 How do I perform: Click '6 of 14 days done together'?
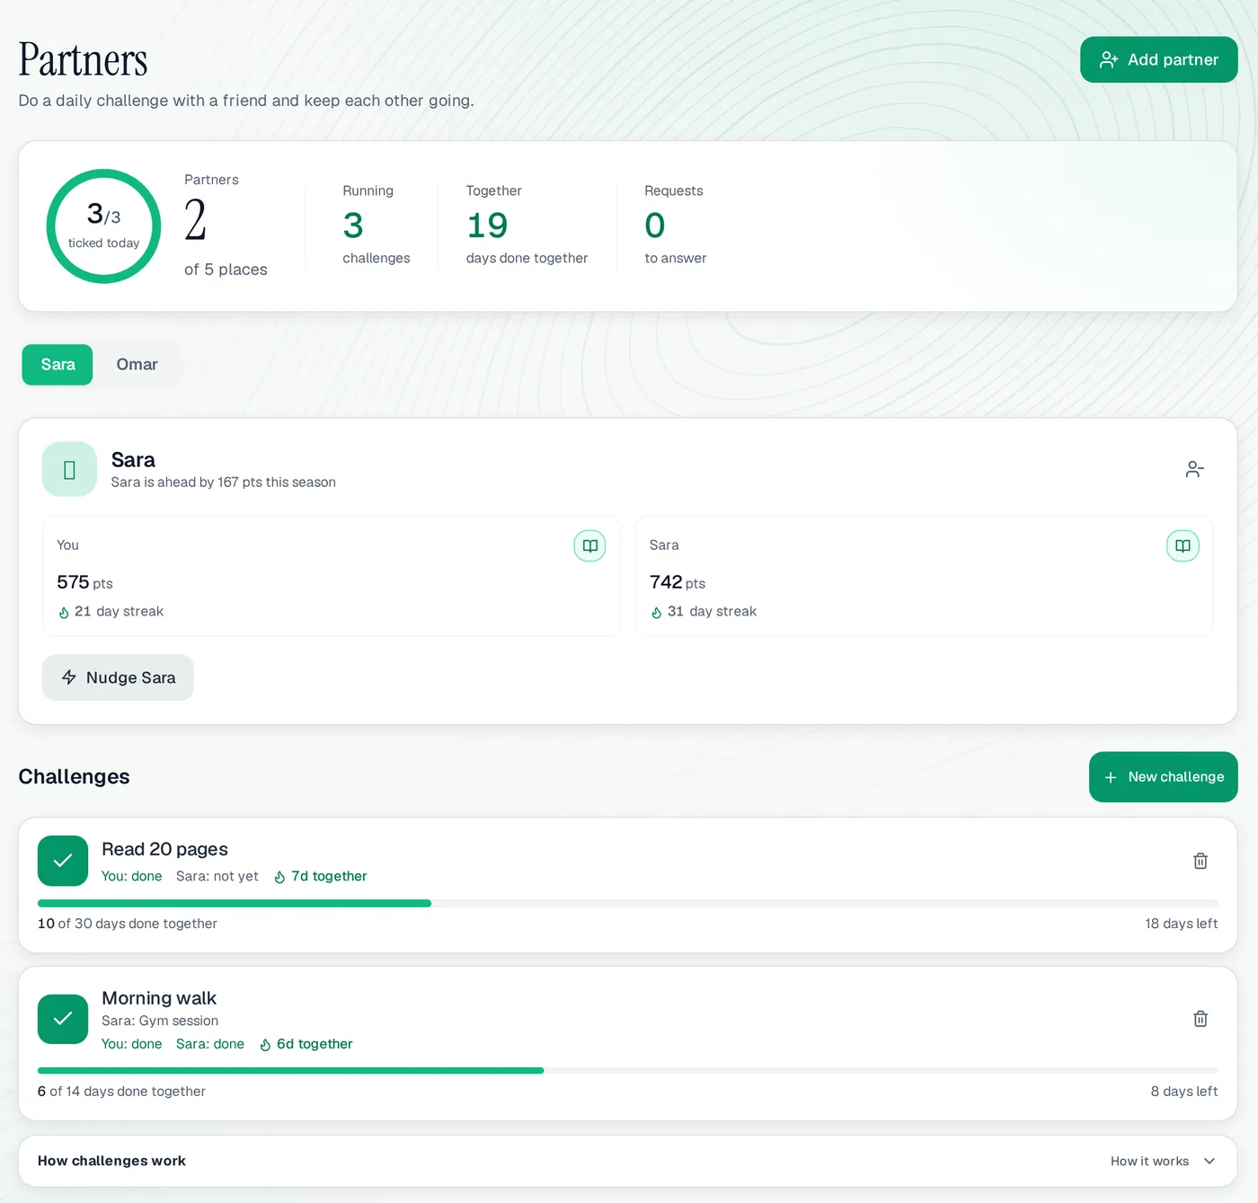pyautogui.click(x=121, y=1092)
